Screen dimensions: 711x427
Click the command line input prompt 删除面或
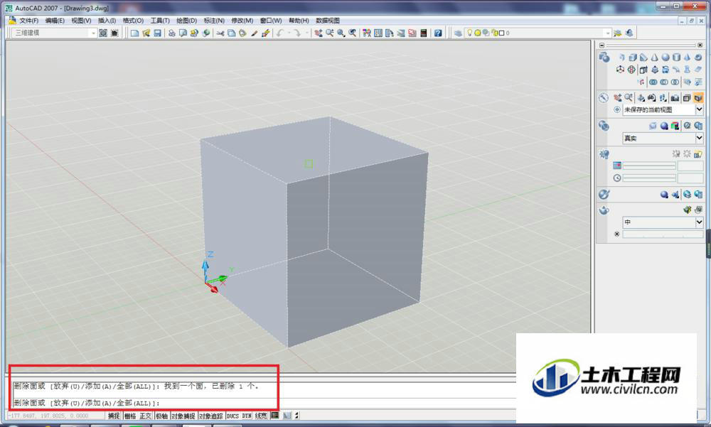tap(86, 403)
